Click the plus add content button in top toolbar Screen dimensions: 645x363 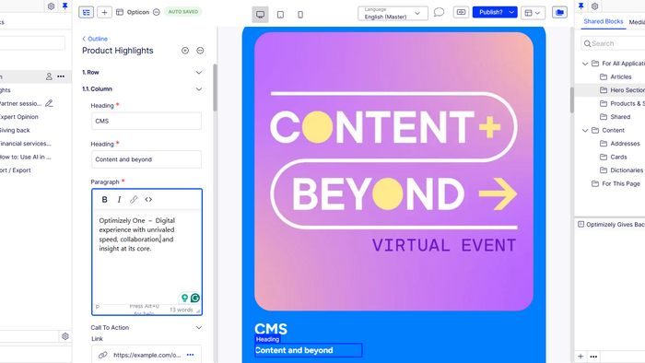[104, 12]
